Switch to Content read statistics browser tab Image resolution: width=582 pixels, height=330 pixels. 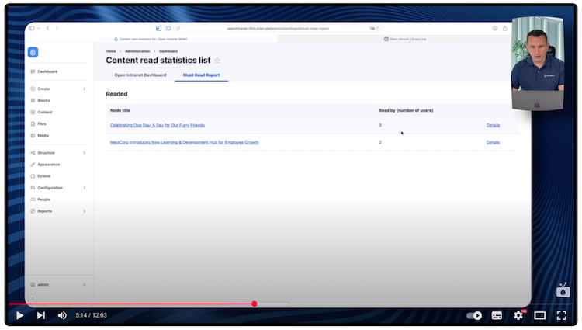click(151, 39)
